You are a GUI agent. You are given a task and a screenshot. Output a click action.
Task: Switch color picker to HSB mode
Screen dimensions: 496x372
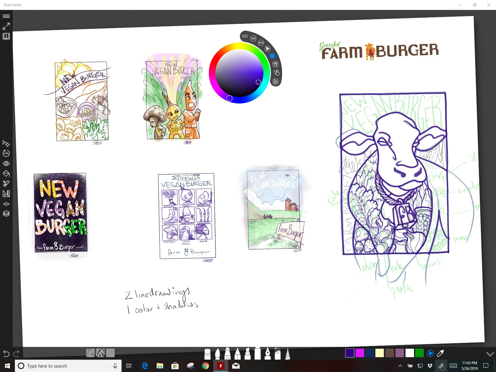tap(253, 38)
